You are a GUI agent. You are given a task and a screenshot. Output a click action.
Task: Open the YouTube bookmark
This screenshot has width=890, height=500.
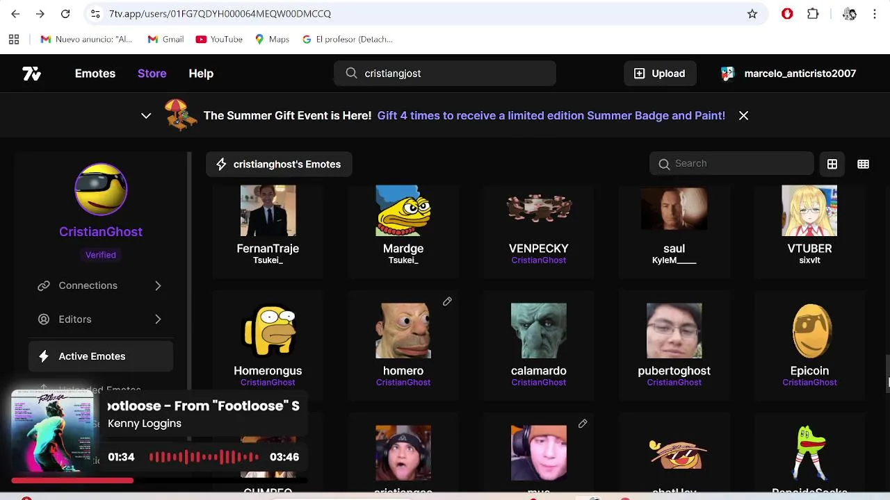(x=219, y=40)
